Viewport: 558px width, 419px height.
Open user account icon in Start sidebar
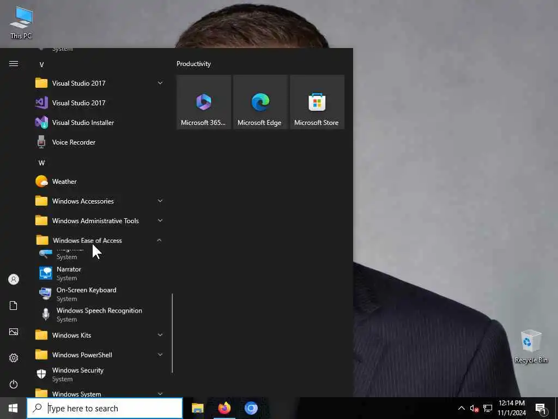pos(14,279)
